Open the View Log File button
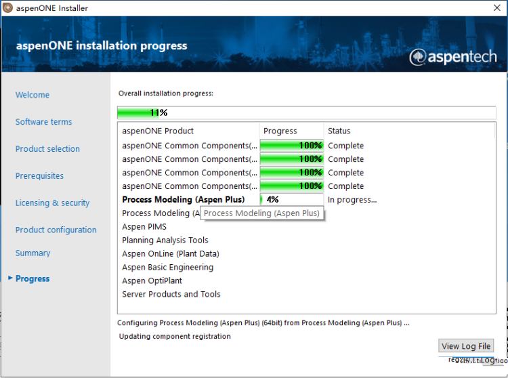 pyautogui.click(x=466, y=346)
